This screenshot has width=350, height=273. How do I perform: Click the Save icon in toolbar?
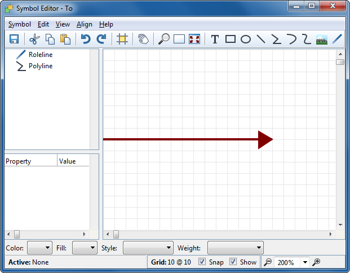(x=14, y=39)
